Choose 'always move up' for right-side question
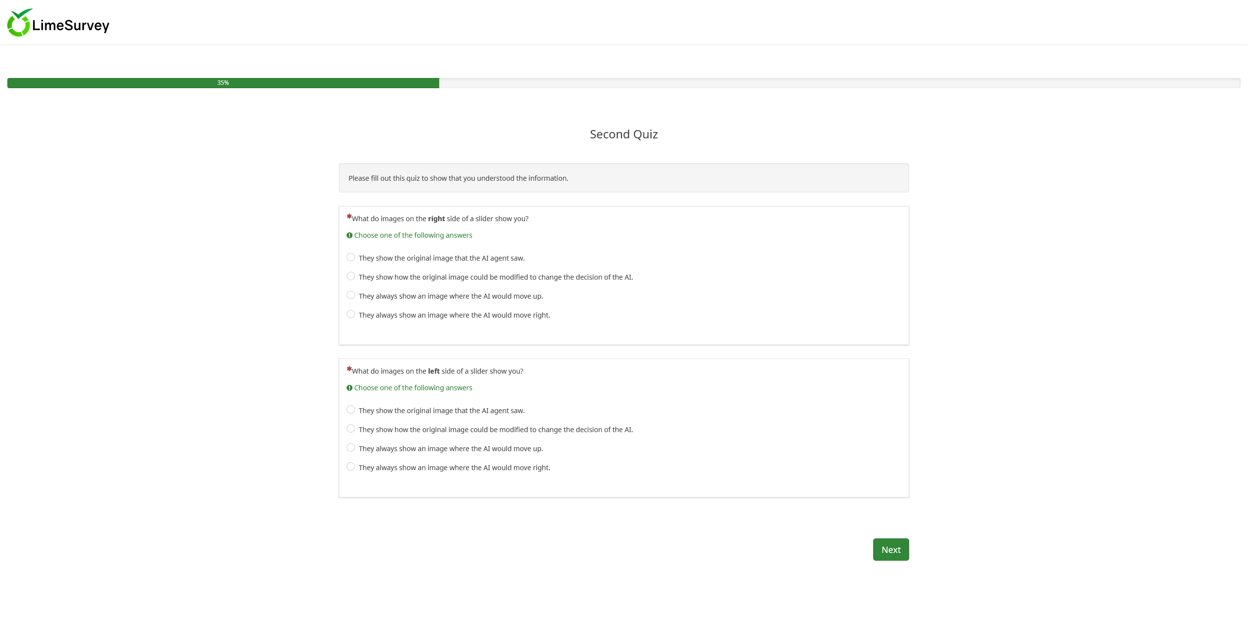The image size is (1248, 627). 351,295
